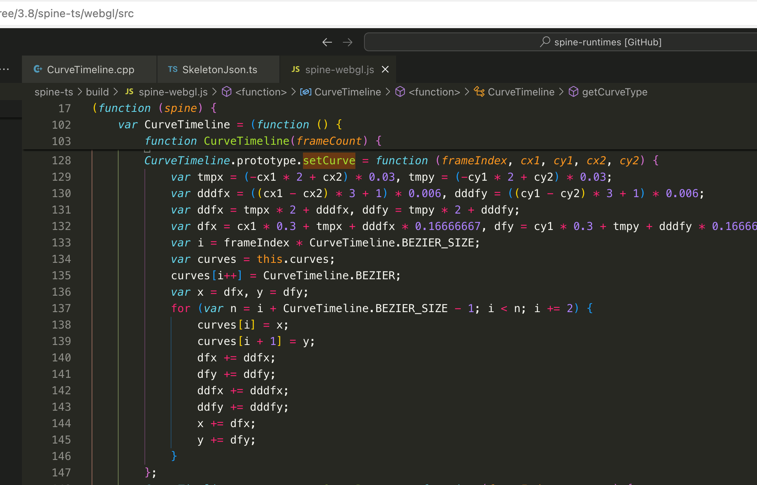Click sticky scroll line 103 CurveTimeline function
The image size is (757, 485).
click(x=247, y=141)
